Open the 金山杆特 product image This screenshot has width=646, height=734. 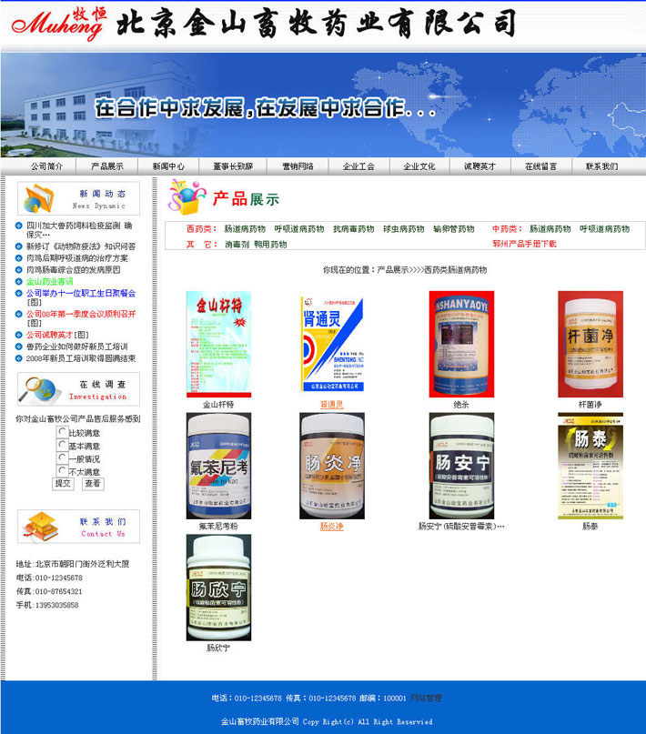click(218, 344)
